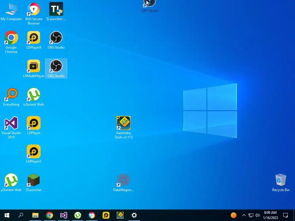Open Geometry Dash taskbar icon
Screen dimensions: 295x221
[x=120, y=215]
